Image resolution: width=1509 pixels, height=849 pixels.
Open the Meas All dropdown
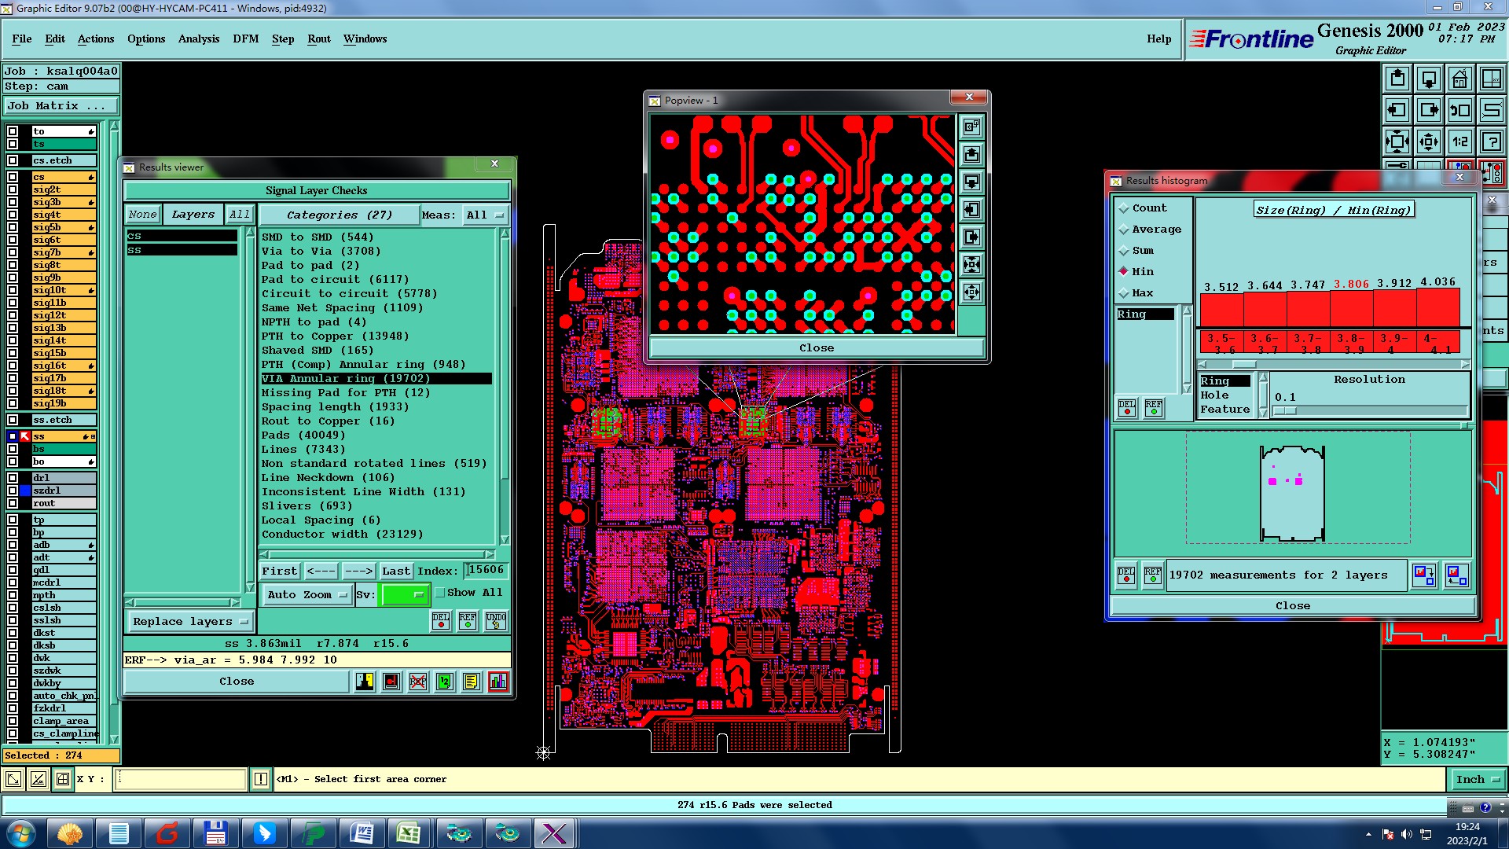(485, 215)
